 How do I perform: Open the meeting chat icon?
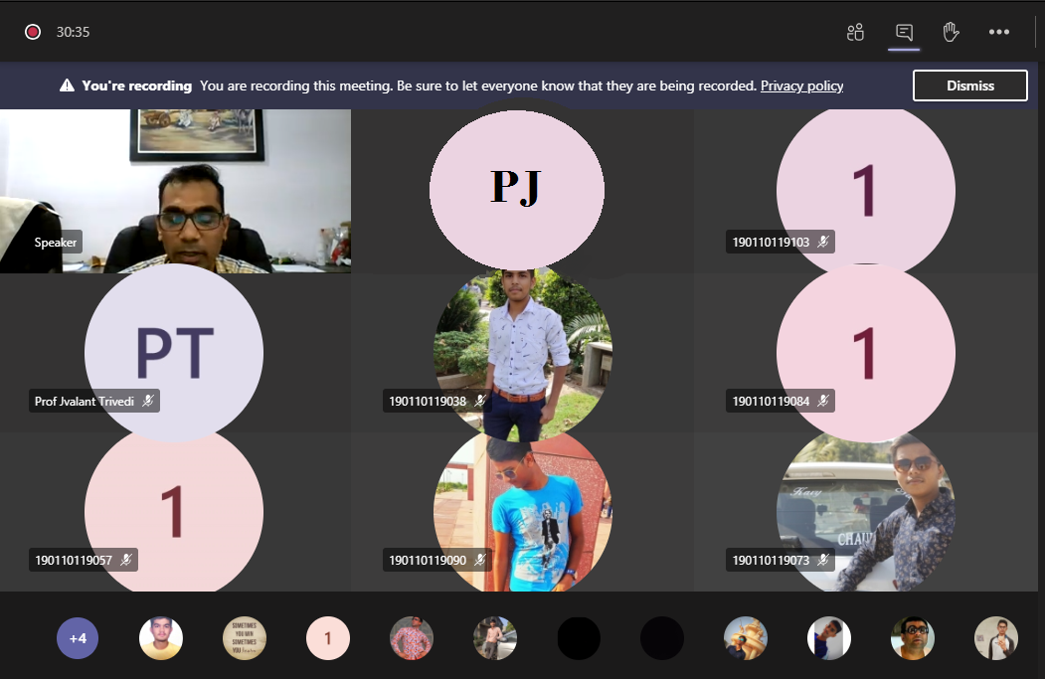click(903, 32)
